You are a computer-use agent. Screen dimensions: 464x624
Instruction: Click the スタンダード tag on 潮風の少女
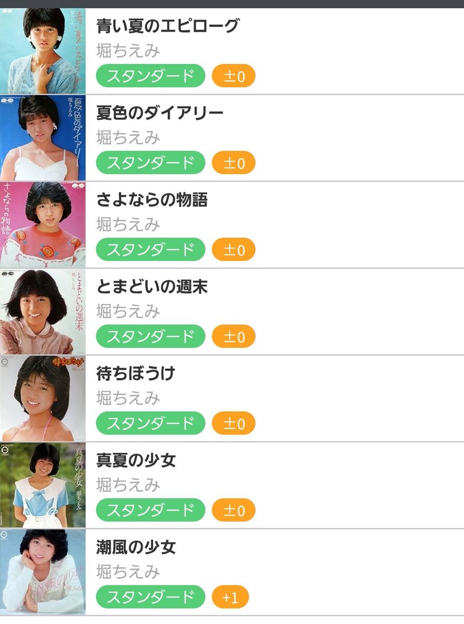(x=151, y=597)
